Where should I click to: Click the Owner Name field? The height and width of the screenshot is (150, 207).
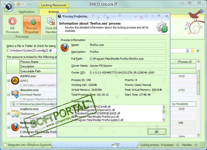pos(128,66)
